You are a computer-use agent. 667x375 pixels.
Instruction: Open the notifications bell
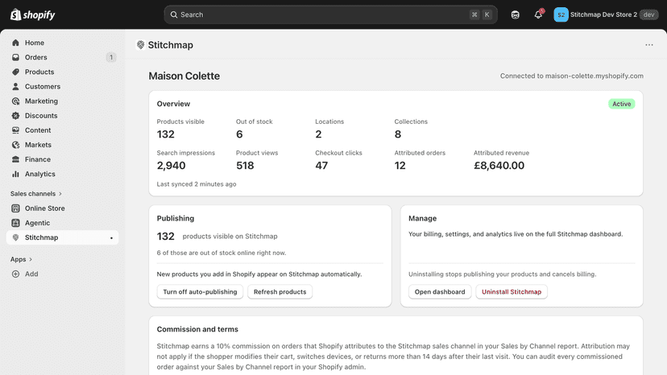click(x=538, y=14)
